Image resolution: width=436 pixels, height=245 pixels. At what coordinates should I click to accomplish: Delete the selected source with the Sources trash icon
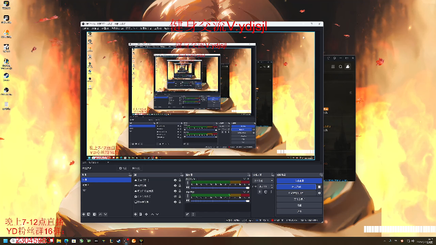coord(141,214)
